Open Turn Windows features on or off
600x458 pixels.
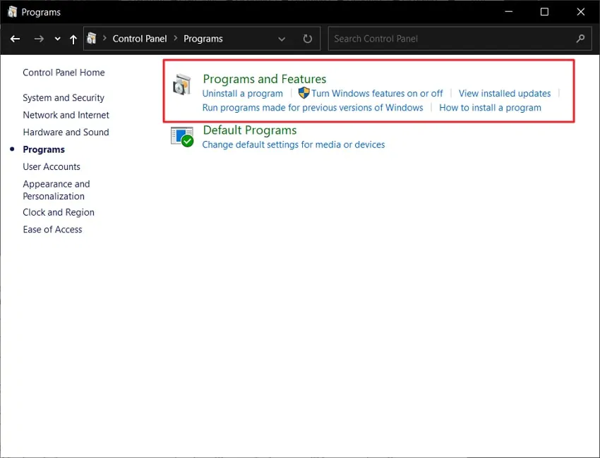point(377,94)
